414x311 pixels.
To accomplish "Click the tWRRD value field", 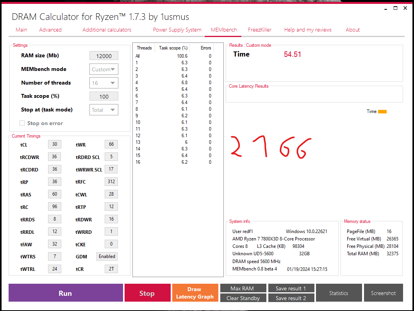I will (111, 231).
